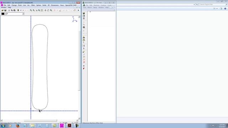
Task: Click the red square icon in NC sidebar
Action: pyautogui.click(x=84, y=62)
